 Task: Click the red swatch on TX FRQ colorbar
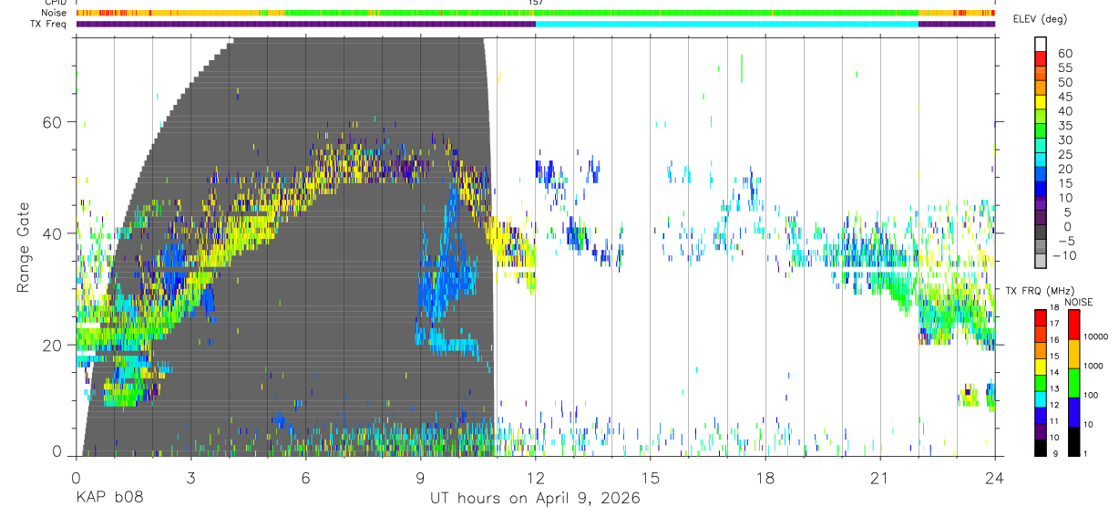coord(1041,316)
